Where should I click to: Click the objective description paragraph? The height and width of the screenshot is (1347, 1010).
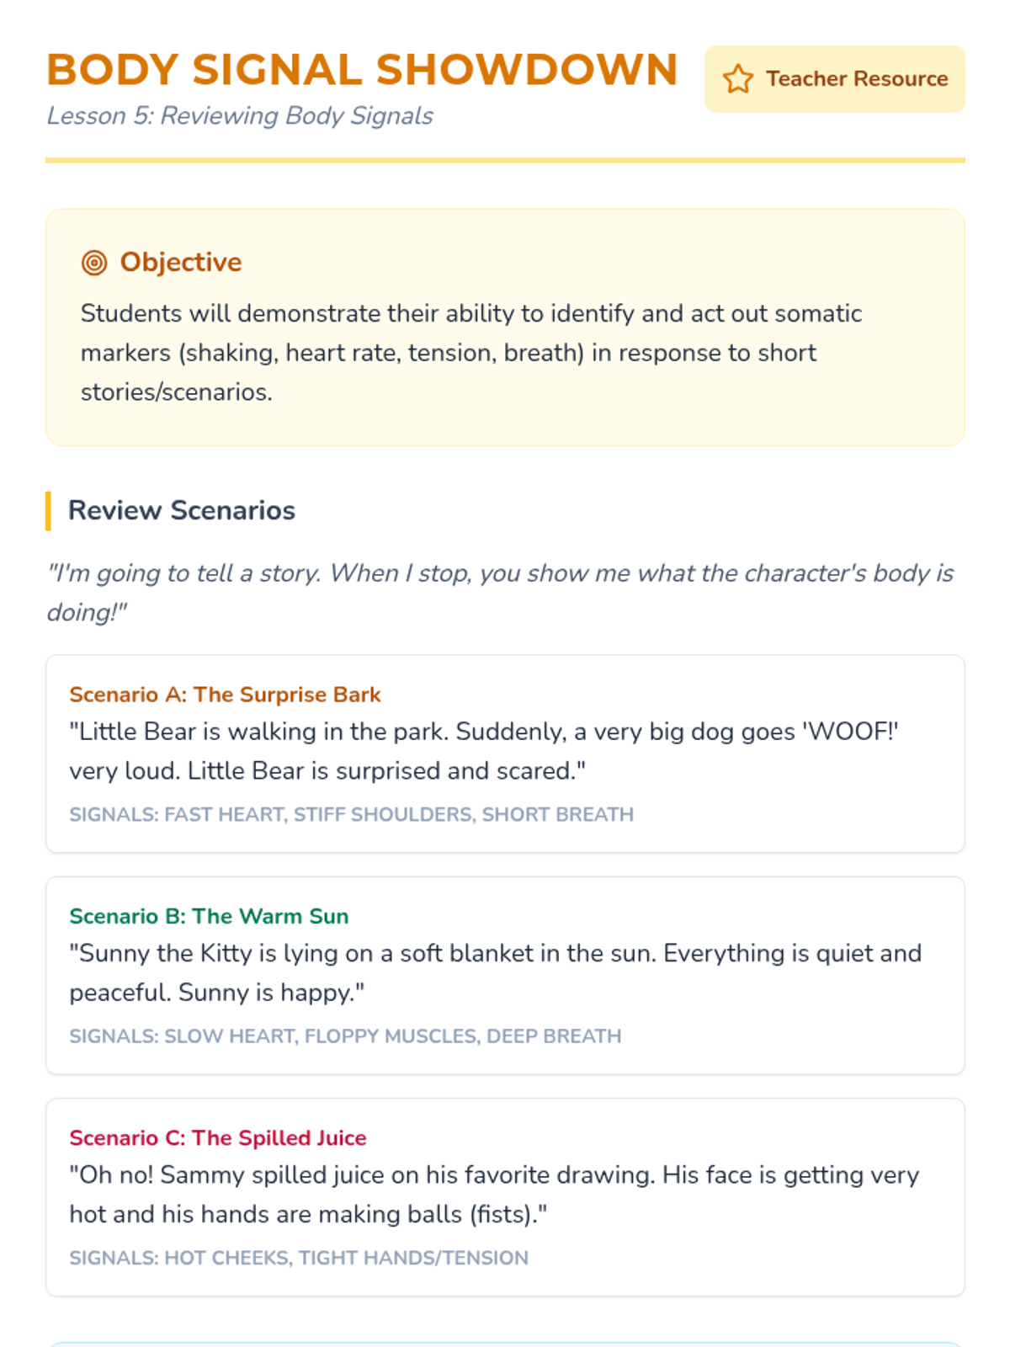click(x=471, y=353)
